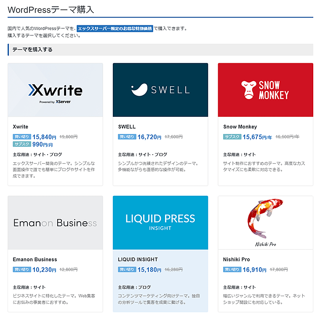This screenshot has height=319, width=320.
Task: Click the Snow Monkey price 15,675円/年
Action: (257, 137)
